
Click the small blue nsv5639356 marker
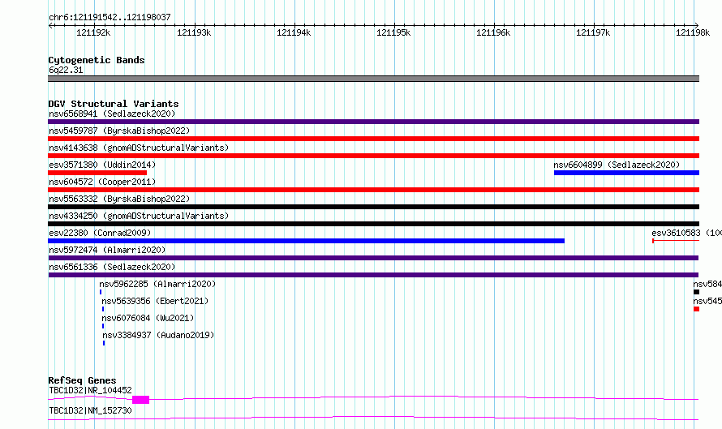[103, 309]
